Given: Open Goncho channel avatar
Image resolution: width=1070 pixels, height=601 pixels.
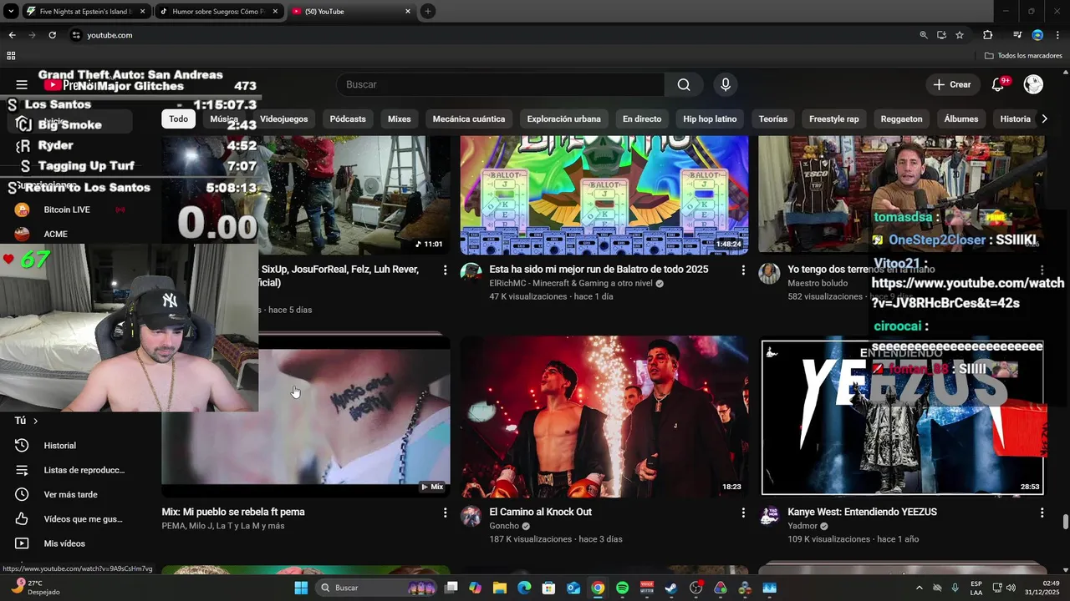Looking at the screenshot, I should point(471,516).
